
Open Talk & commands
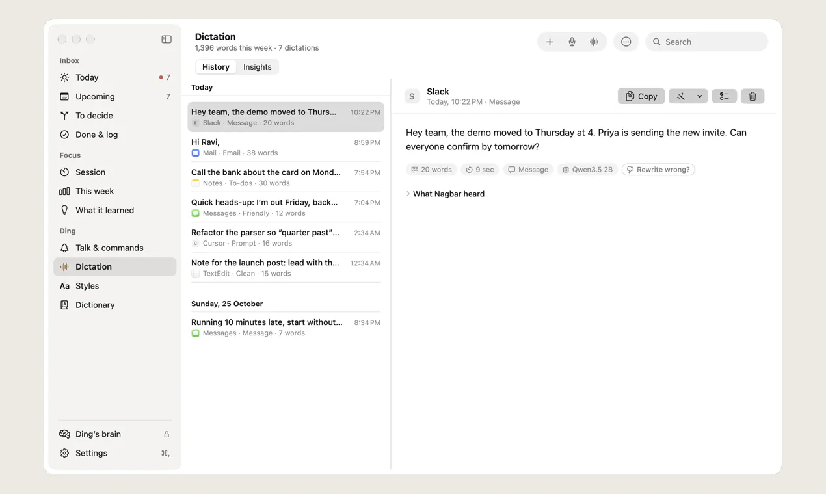(115, 248)
